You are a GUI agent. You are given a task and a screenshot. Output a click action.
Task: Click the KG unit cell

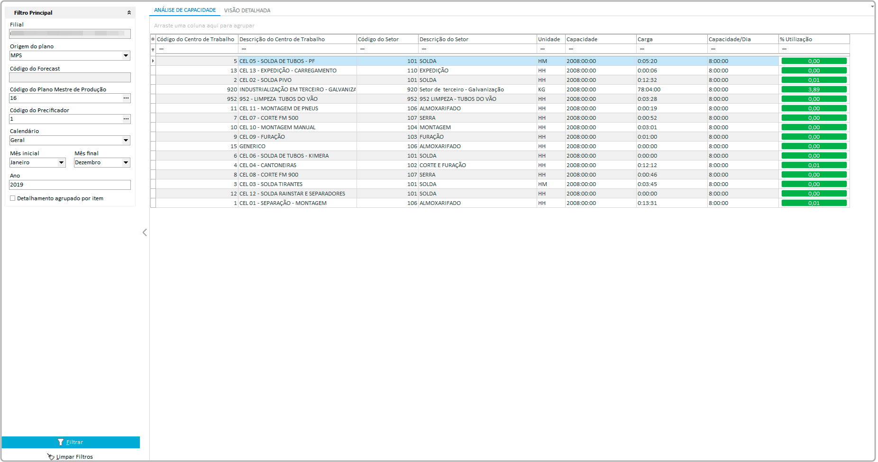[551, 89]
